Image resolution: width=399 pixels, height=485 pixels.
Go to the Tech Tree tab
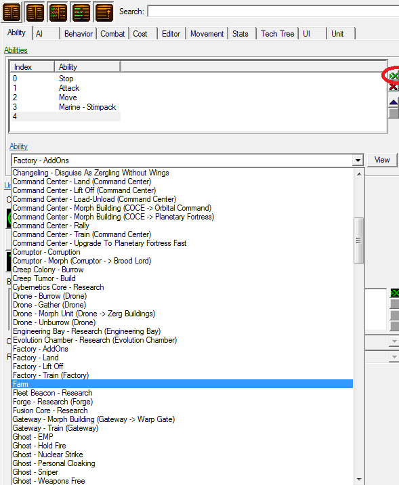click(x=277, y=34)
